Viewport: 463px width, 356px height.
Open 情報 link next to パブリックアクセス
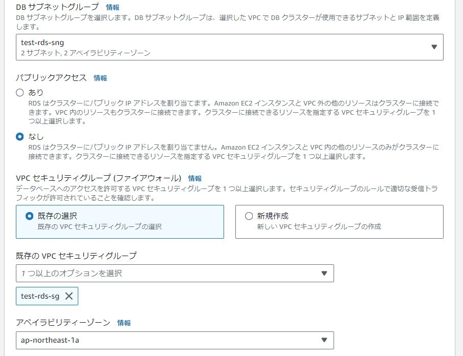tap(100, 78)
